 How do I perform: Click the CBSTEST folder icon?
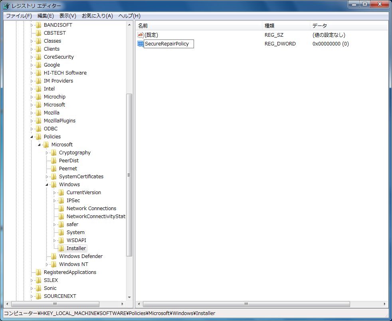[38, 33]
